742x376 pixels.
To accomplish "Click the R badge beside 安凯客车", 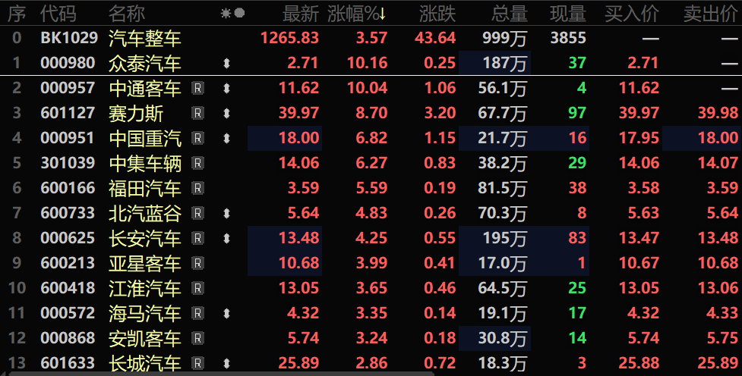I will pos(197,338).
